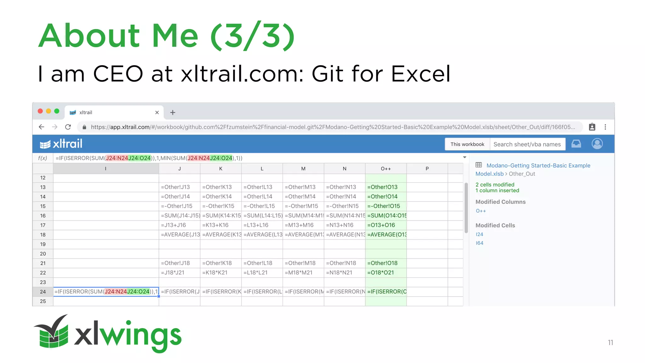
Task: Select modified cell I24 in grid
Action: [106, 292]
